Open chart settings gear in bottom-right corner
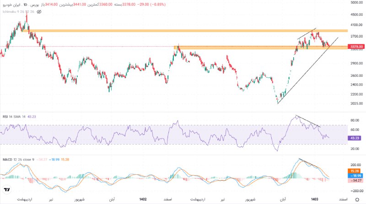 357,199
